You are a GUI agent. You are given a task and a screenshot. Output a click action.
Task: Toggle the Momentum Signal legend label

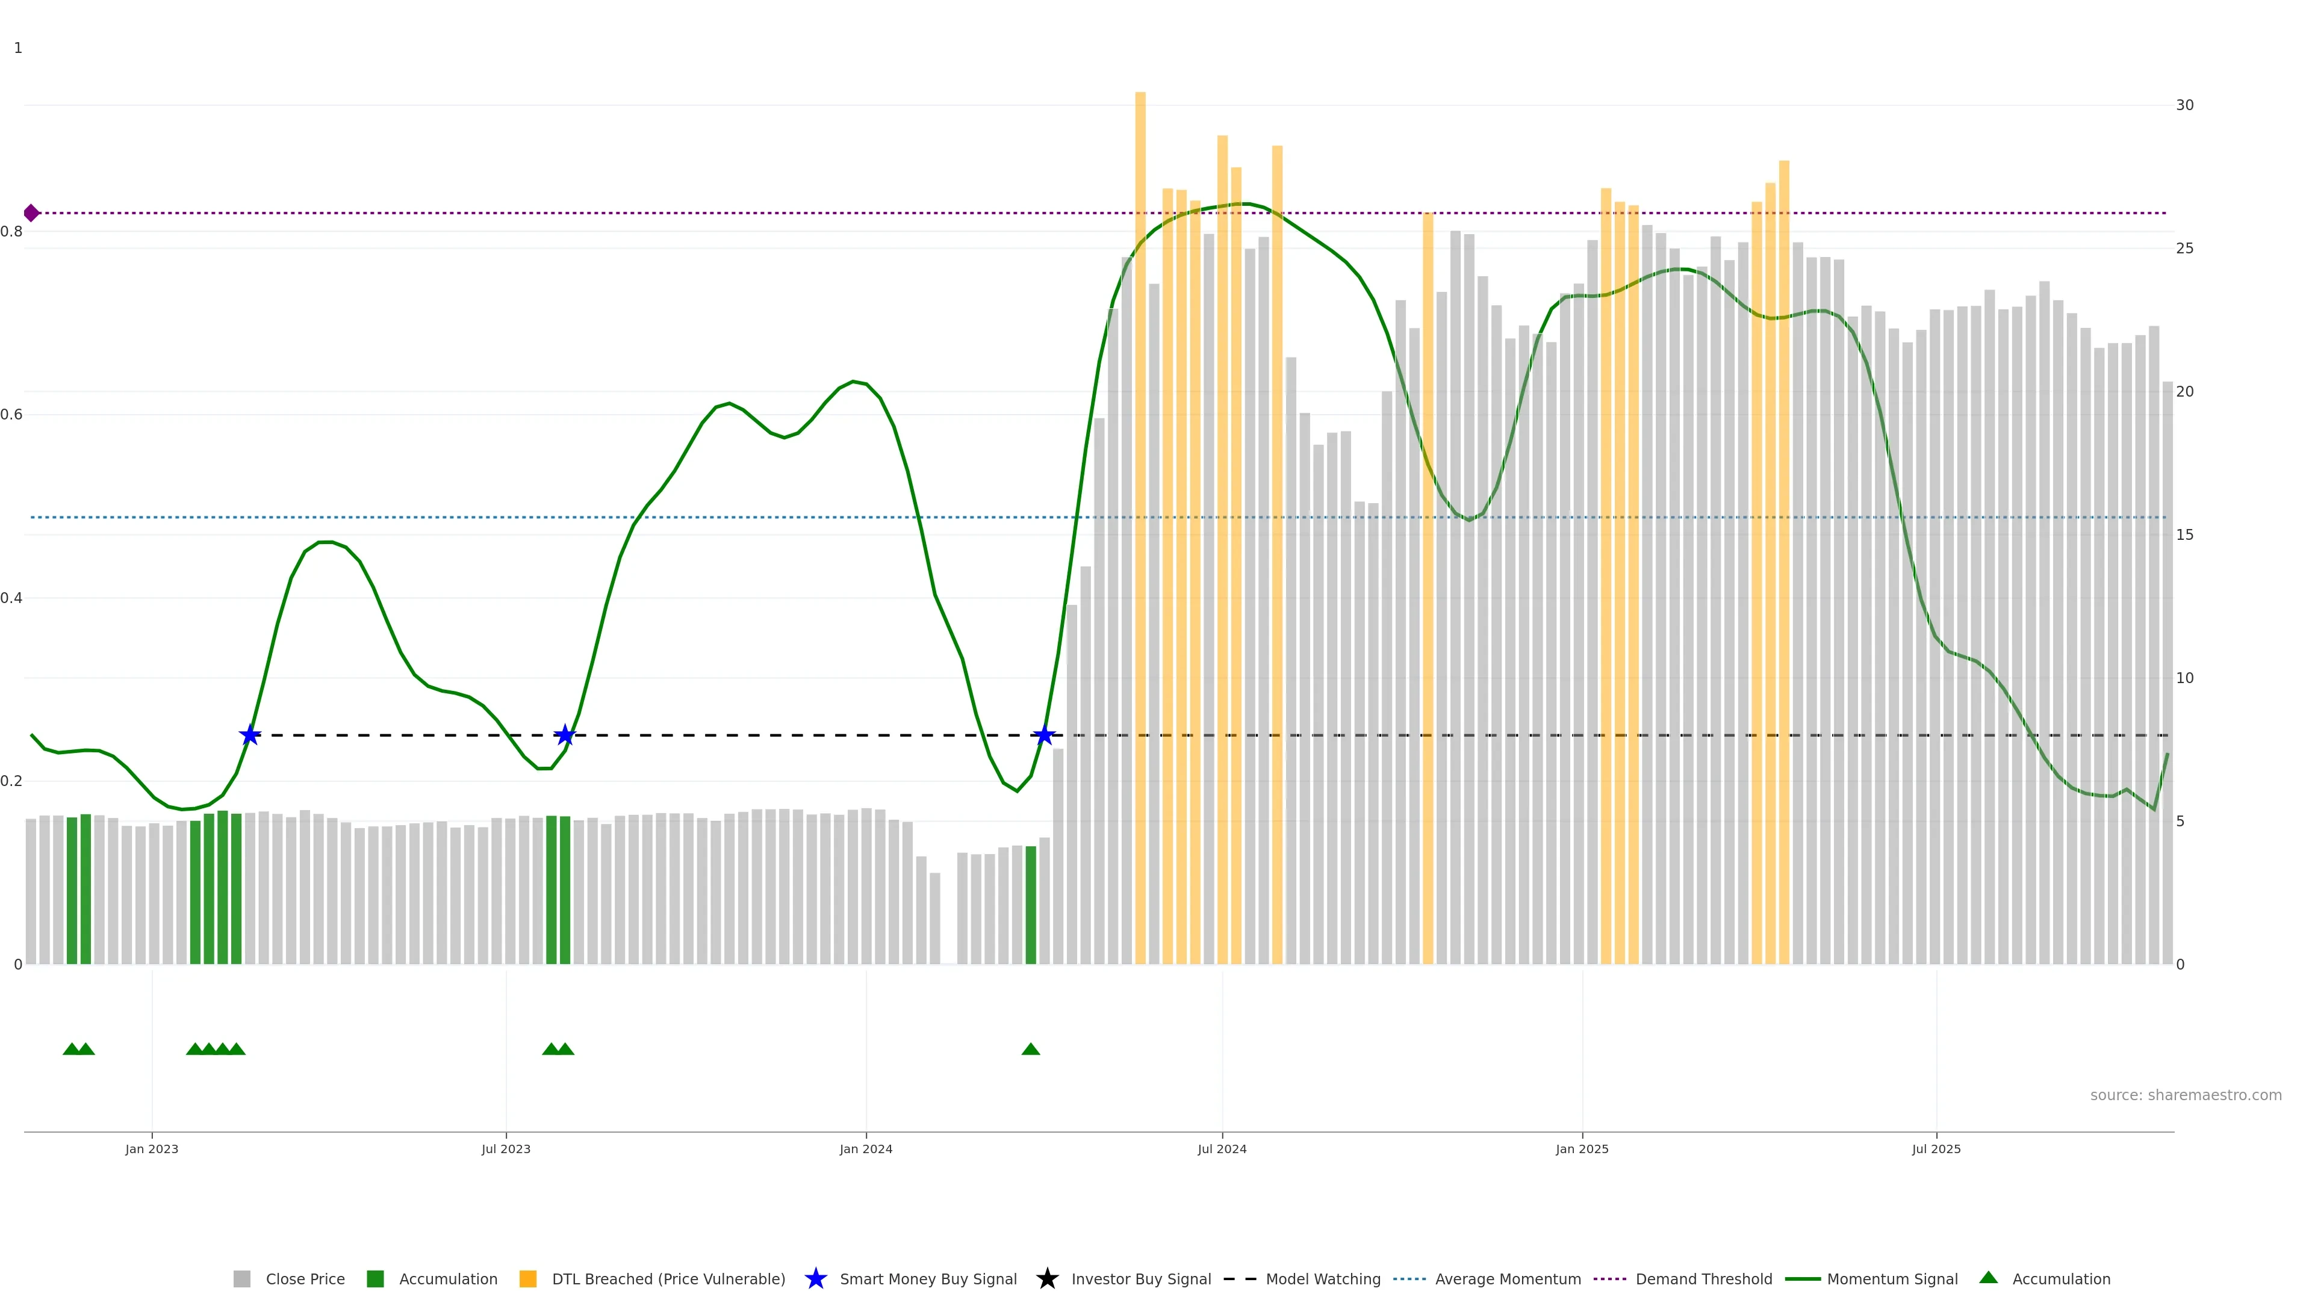point(1892,1278)
